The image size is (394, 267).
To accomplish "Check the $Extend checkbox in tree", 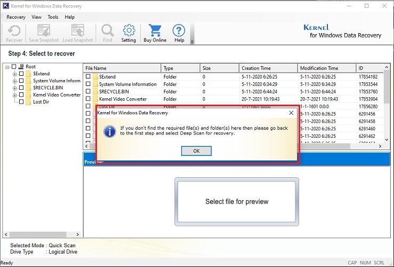I will tap(21, 74).
